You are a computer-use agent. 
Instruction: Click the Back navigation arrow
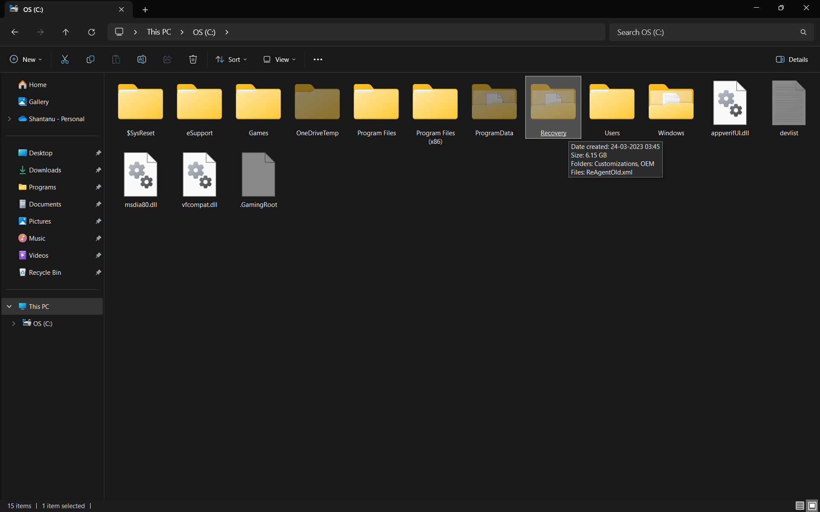(15, 32)
